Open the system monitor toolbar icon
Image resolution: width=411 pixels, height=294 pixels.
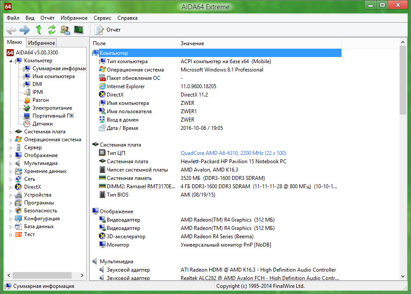click(x=79, y=30)
